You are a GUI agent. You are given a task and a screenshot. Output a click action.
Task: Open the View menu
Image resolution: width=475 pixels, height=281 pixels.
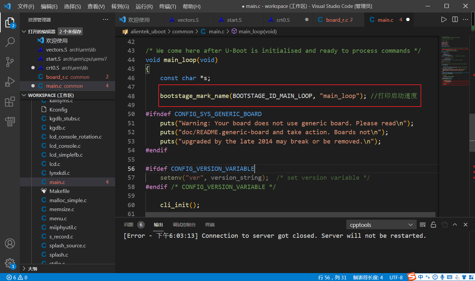coord(96,6)
